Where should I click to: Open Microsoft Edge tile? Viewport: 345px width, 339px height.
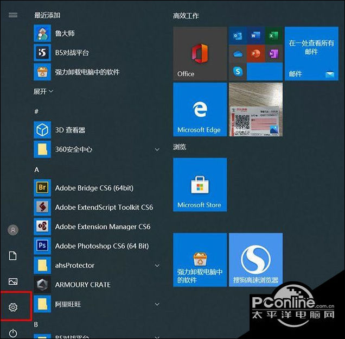tap(200, 110)
